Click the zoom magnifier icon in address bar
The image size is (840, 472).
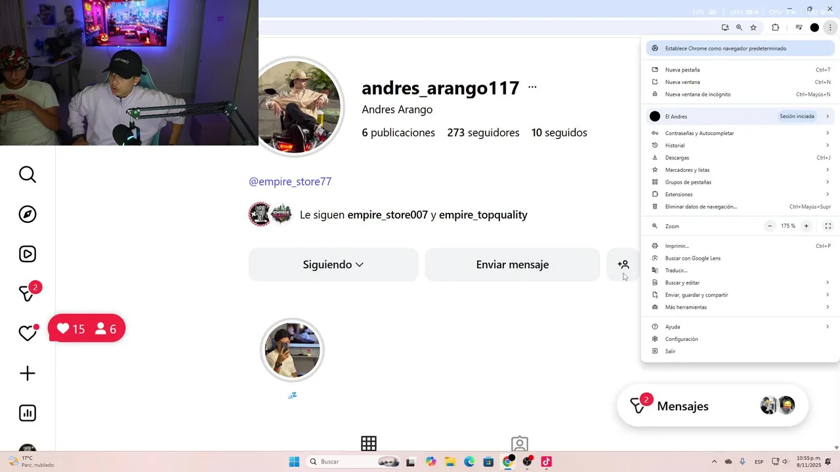pyautogui.click(x=739, y=28)
